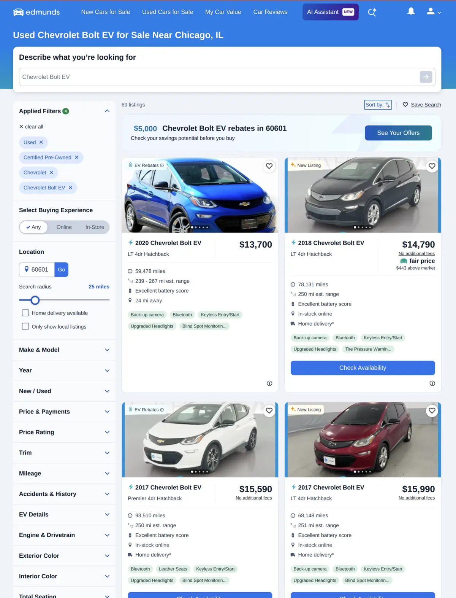Viewport: 456px width, 598px height.
Task: Open Used Cars for Sale menu
Action: pos(168,12)
